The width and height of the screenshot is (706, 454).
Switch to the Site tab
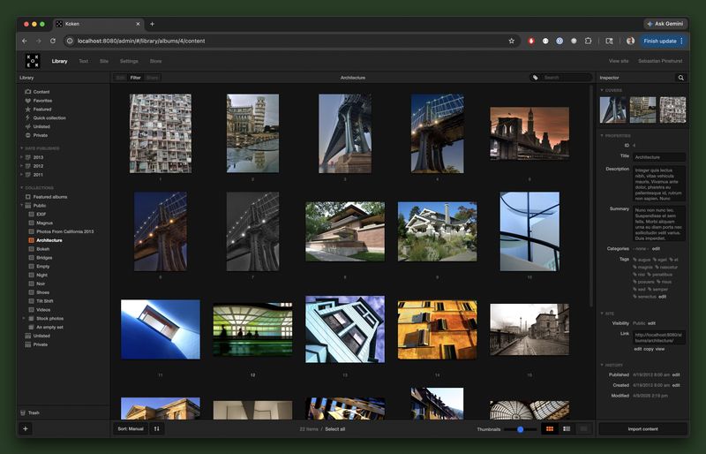104,61
